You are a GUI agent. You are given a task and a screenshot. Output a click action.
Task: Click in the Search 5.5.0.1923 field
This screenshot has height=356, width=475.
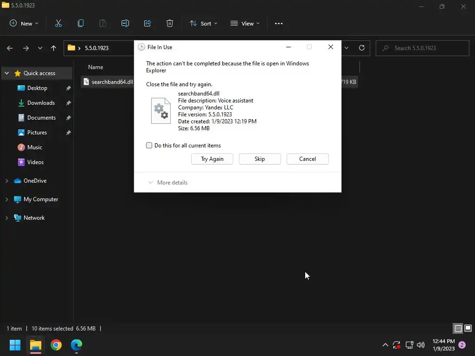click(422, 48)
